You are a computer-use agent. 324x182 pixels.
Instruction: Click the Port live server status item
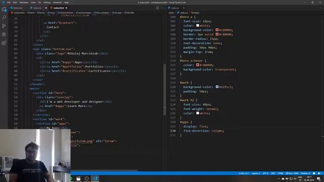(x=292, y=173)
